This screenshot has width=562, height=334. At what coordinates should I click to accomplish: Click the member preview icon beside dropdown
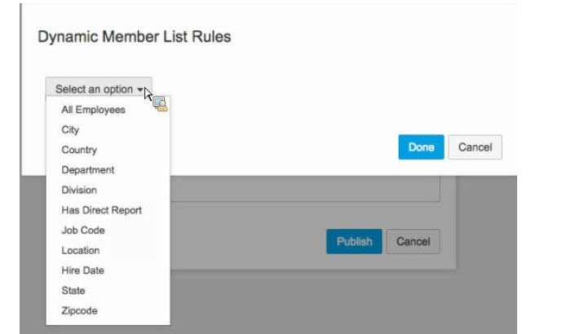click(160, 103)
